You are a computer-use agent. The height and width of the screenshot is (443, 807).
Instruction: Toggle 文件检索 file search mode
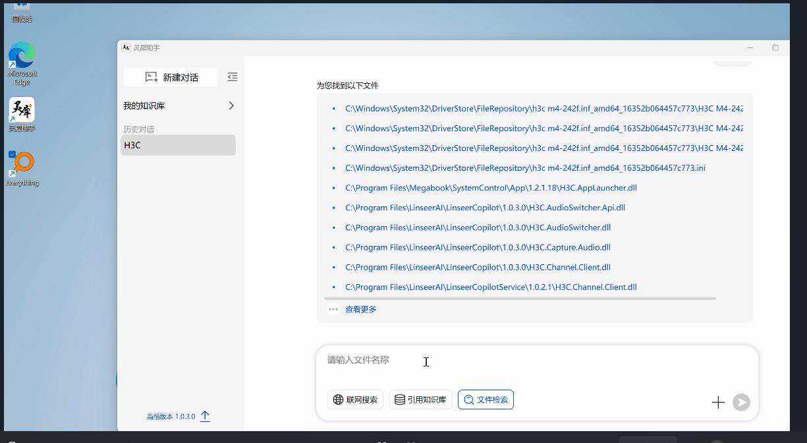coord(486,399)
